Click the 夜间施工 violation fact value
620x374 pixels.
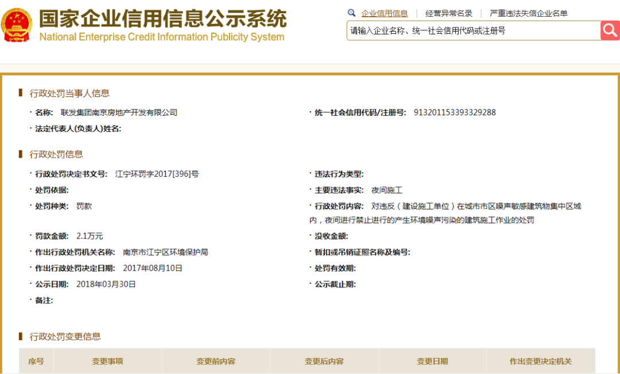(x=387, y=190)
